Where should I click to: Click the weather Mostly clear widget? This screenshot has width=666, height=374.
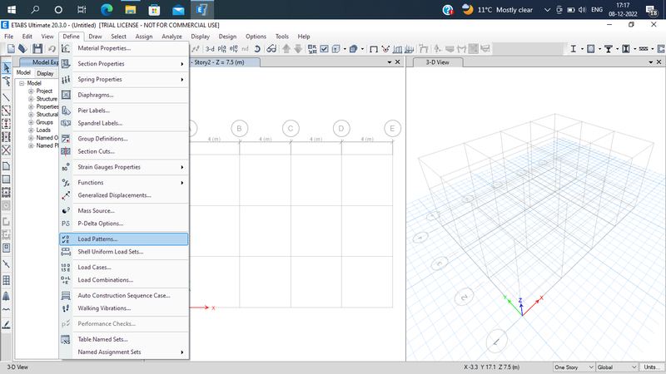click(x=497, y=9)
